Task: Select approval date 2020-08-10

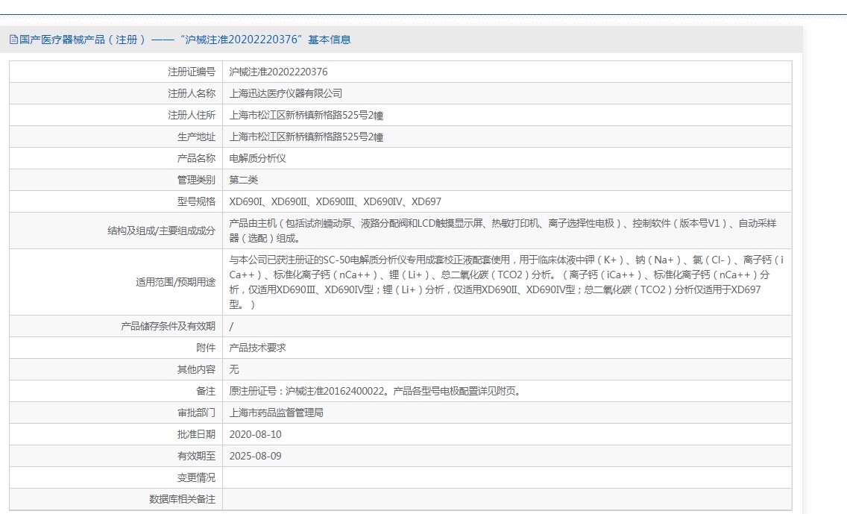Action: tap(256, 434)
